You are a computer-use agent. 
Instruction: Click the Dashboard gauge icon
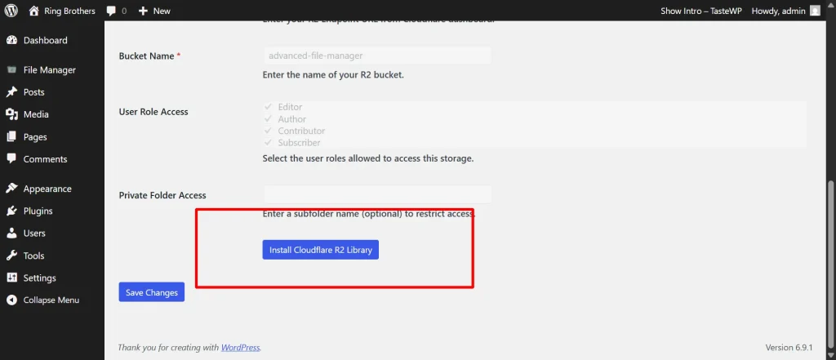[x=11, y=40]
